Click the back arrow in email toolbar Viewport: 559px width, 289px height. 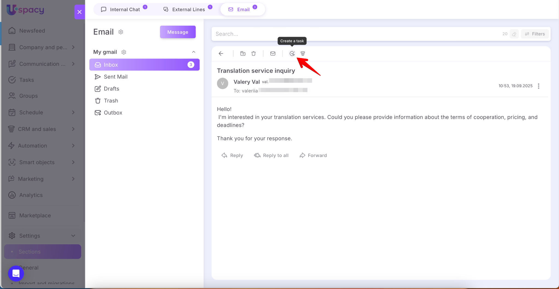[221, 53]
